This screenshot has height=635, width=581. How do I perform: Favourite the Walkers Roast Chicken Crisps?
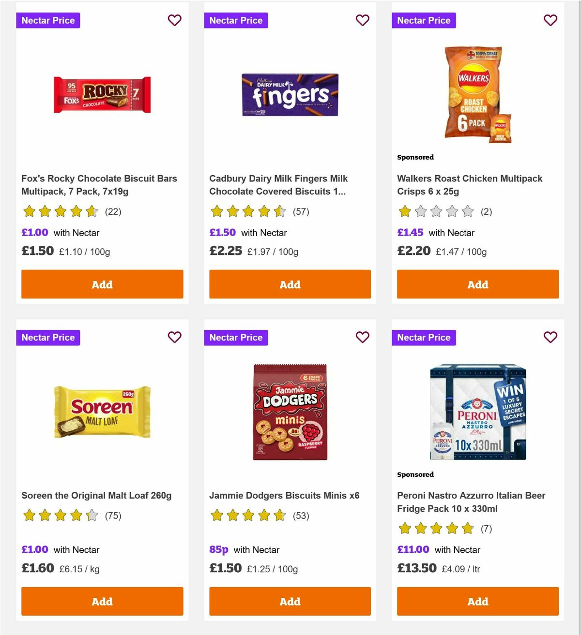click(x=550, y=20)
